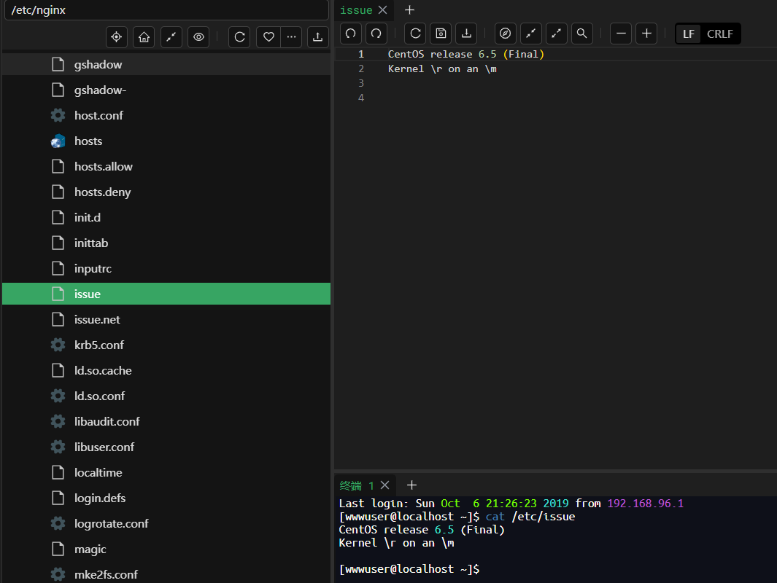This screenshot has width=777, height=583.
Task: Increase editor font size plus button
Action: [646, 34]
